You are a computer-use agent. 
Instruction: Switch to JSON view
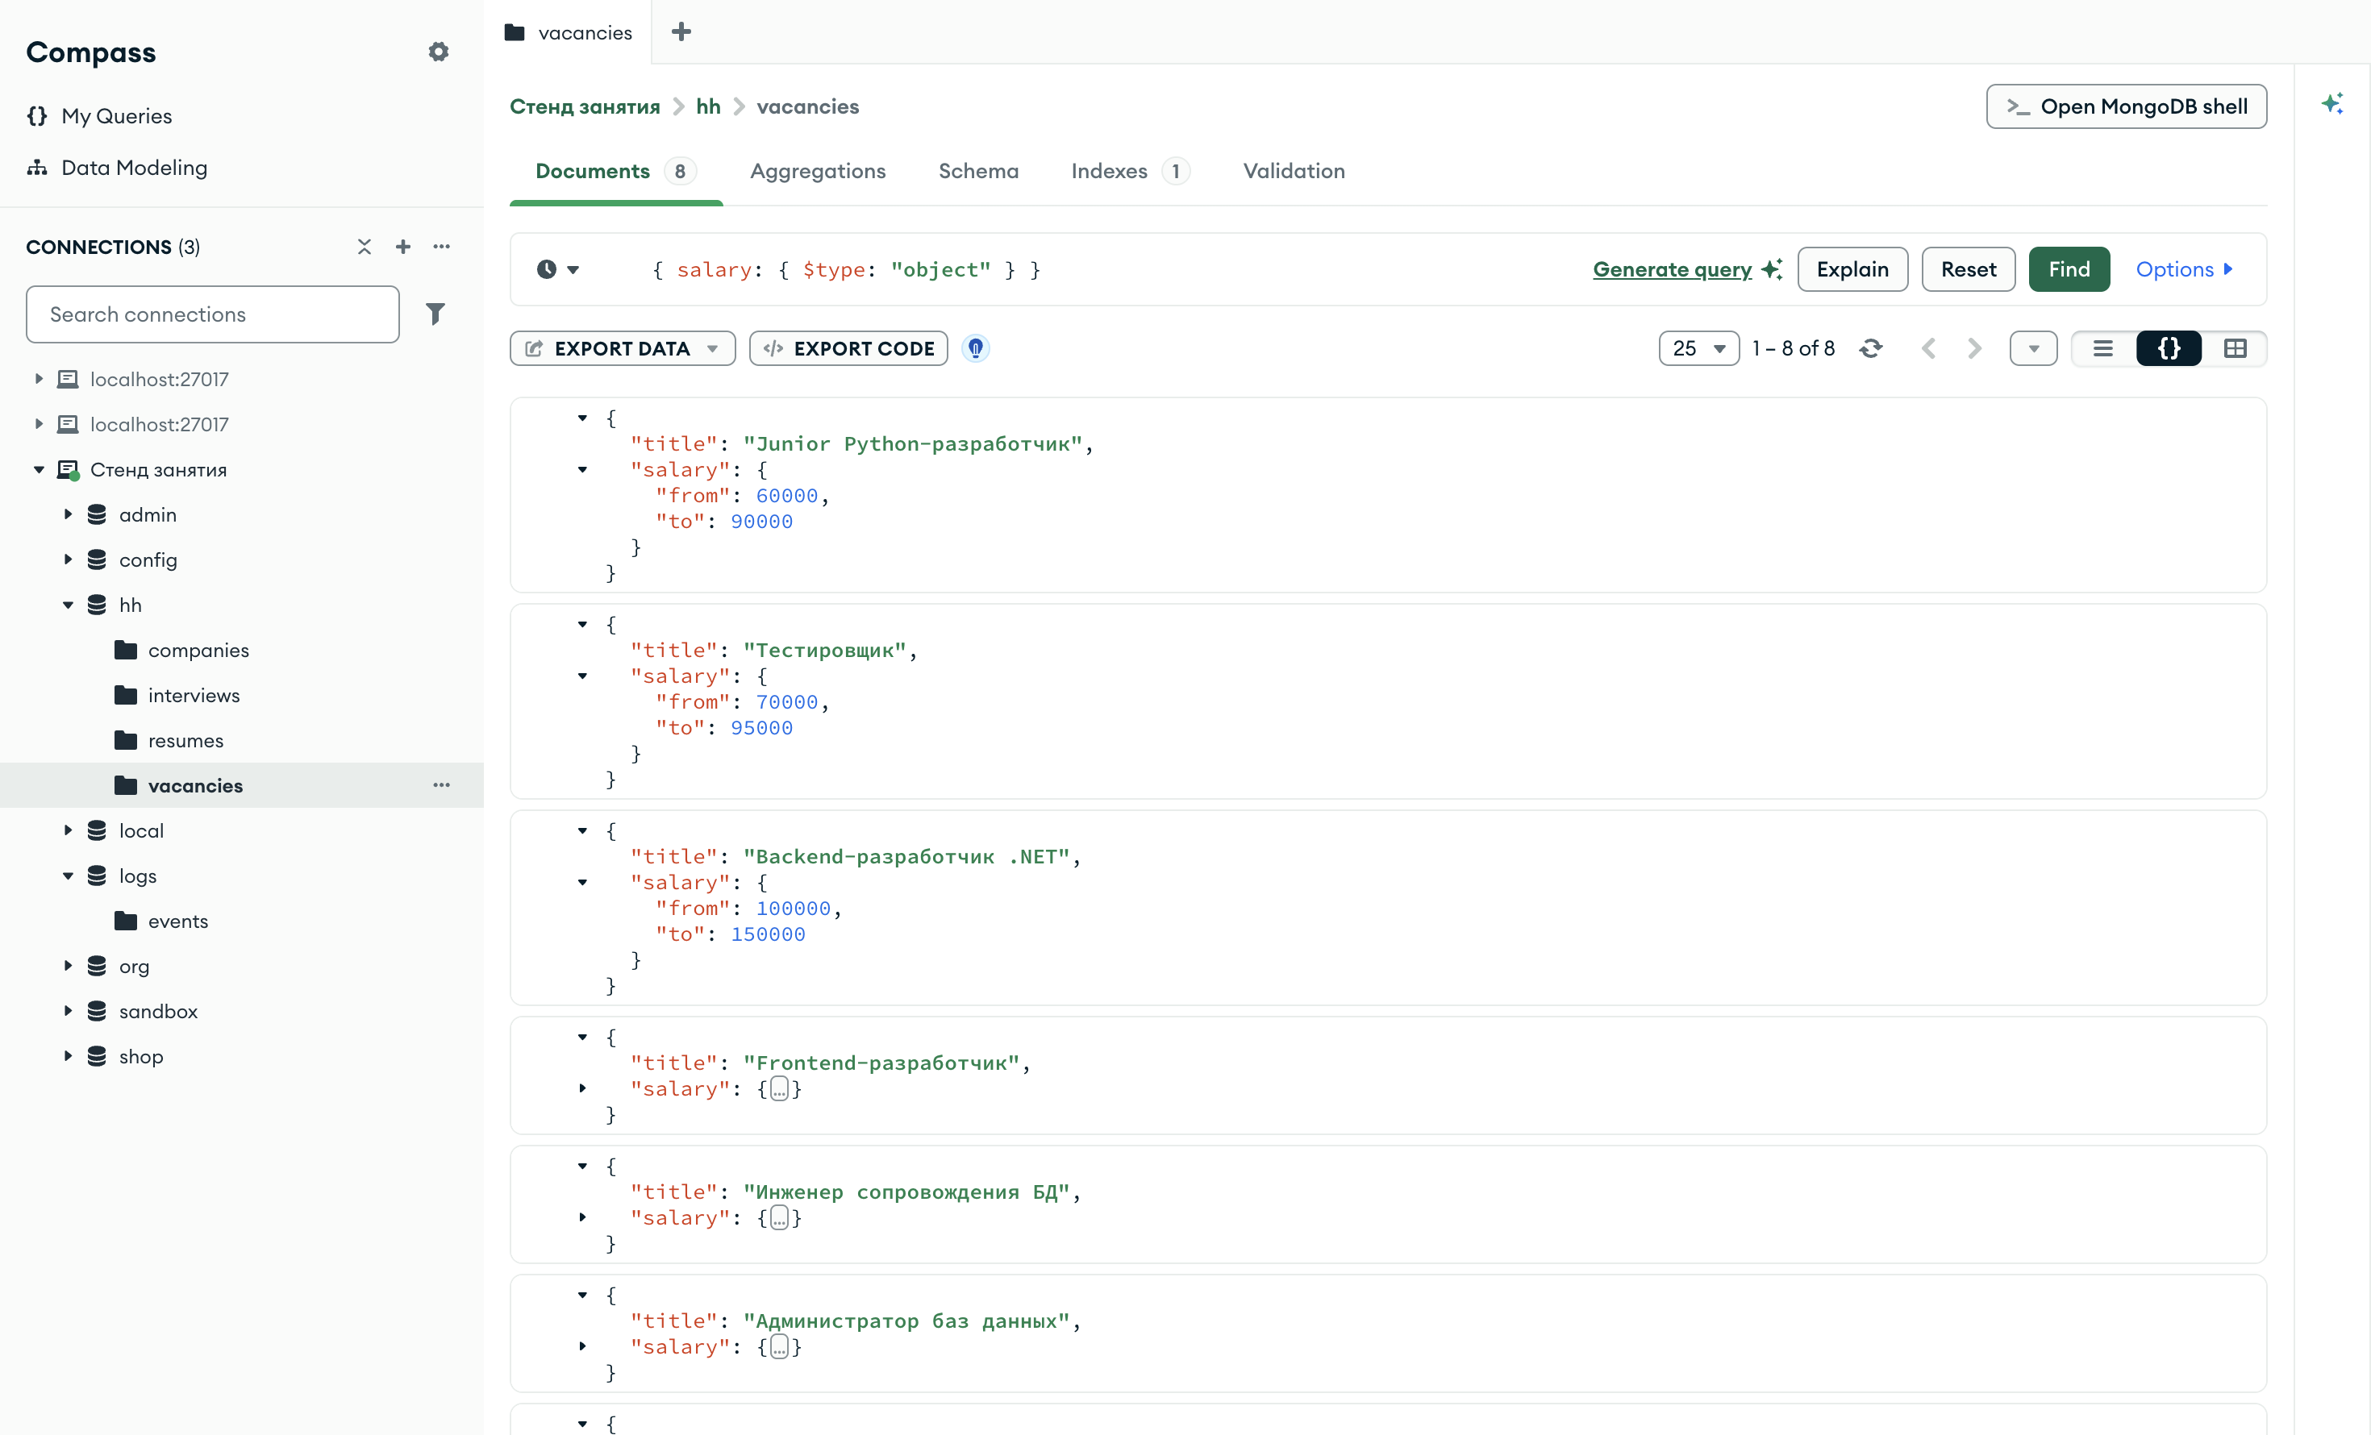click(x=2169, y=348)
